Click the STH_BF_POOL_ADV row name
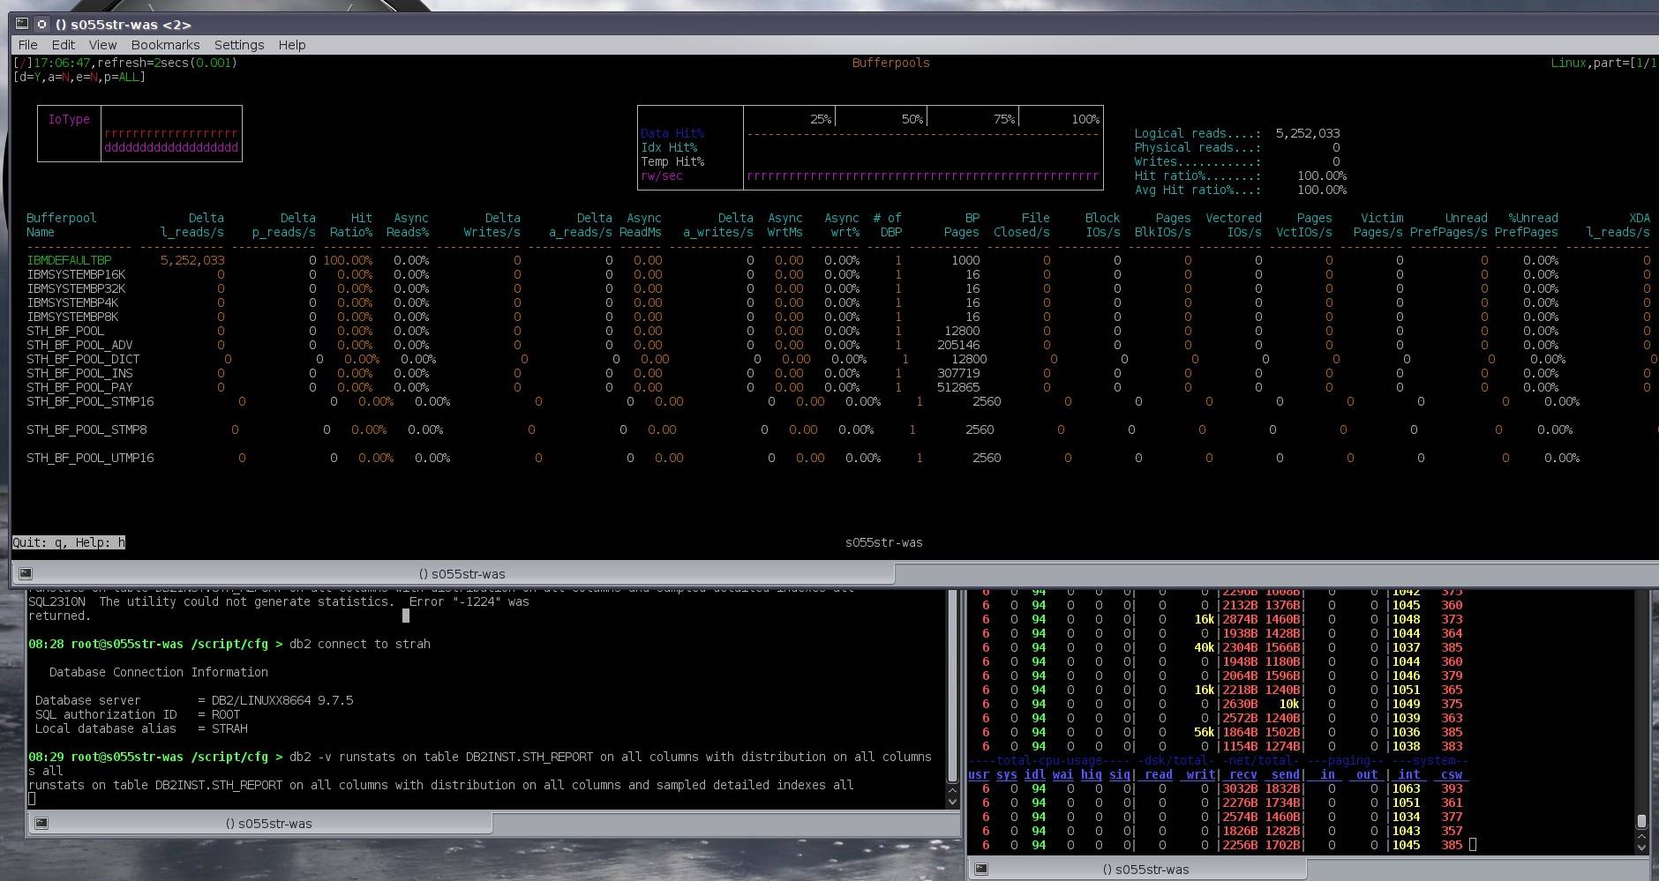 [79, 345]
